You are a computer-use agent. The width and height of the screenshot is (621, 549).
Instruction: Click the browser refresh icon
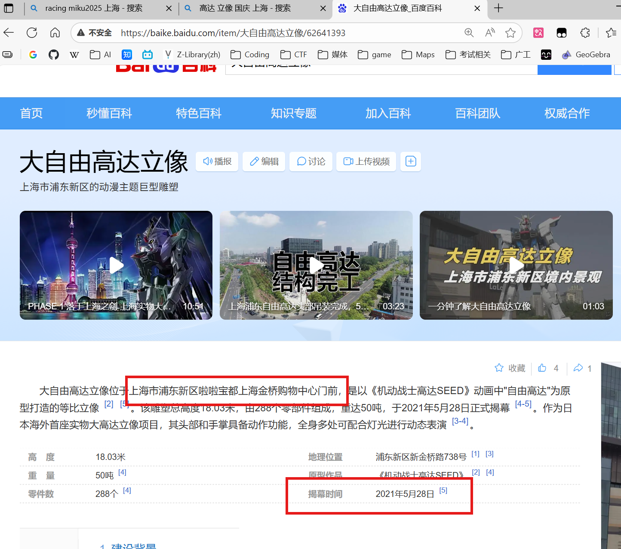tap(32, 33)
